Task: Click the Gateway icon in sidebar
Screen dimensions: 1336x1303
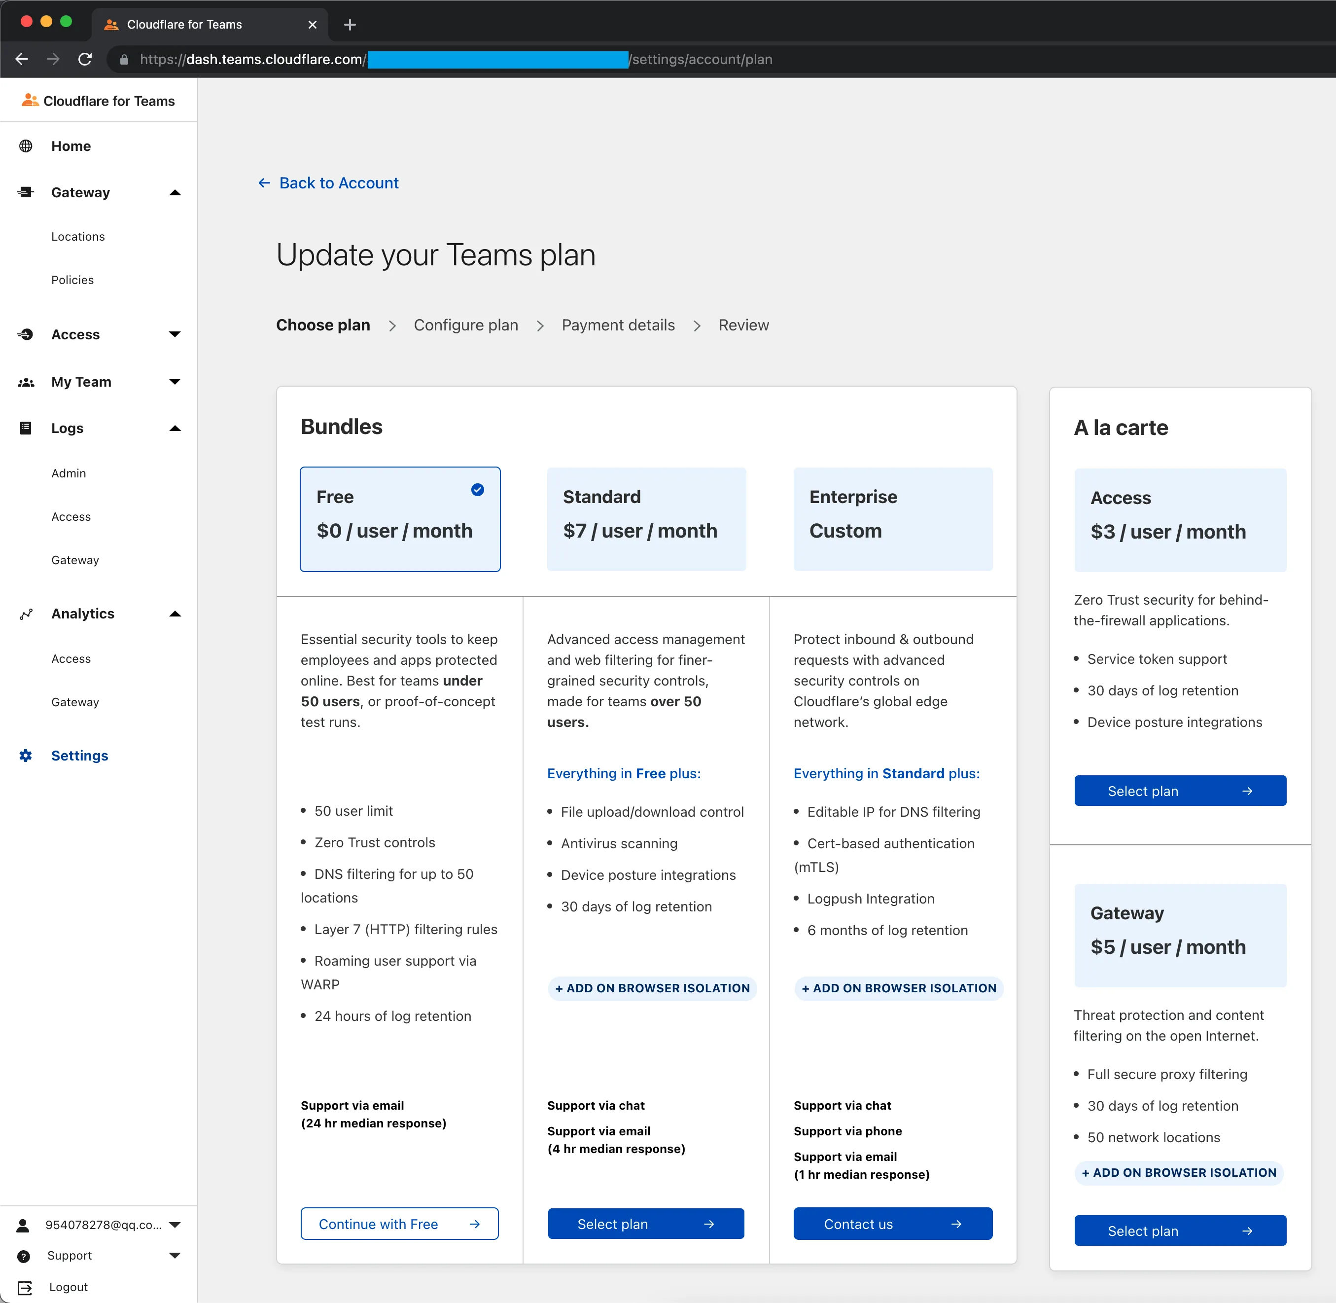Action: pyautogui.click(x=26, y=192)
